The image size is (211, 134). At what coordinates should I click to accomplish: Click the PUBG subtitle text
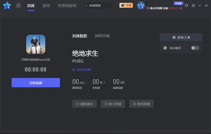[x=78, y=61]
